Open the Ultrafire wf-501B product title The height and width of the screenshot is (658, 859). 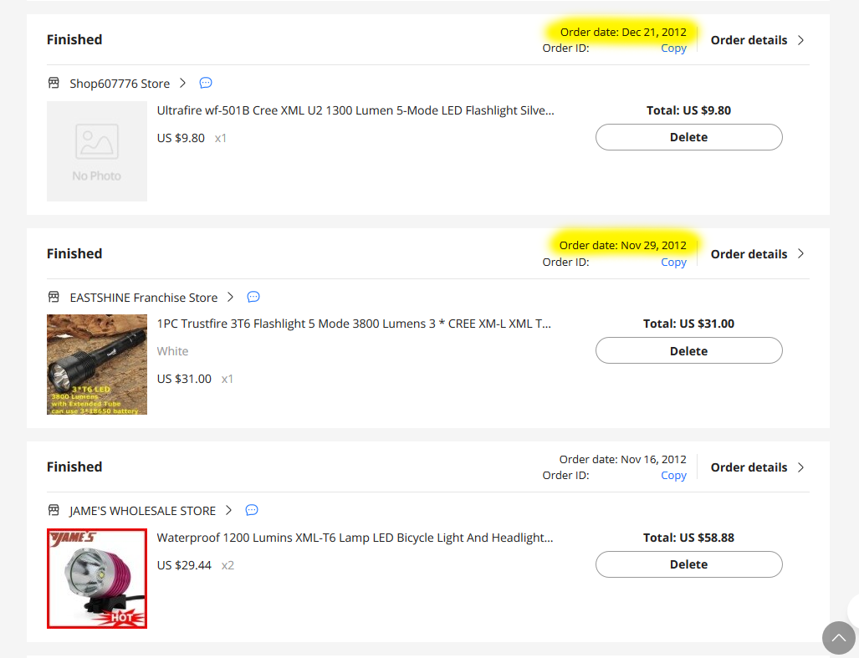pos(355,110)
